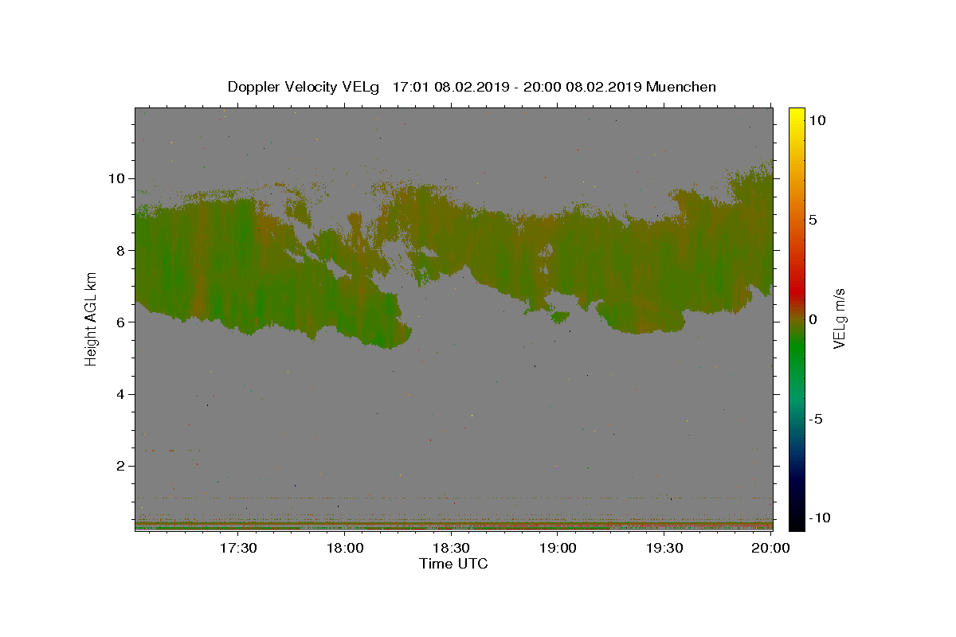956x637 pixels.
Task: Click the end time '20:00 08.02.2019' in title
Action: click(583, 87)
